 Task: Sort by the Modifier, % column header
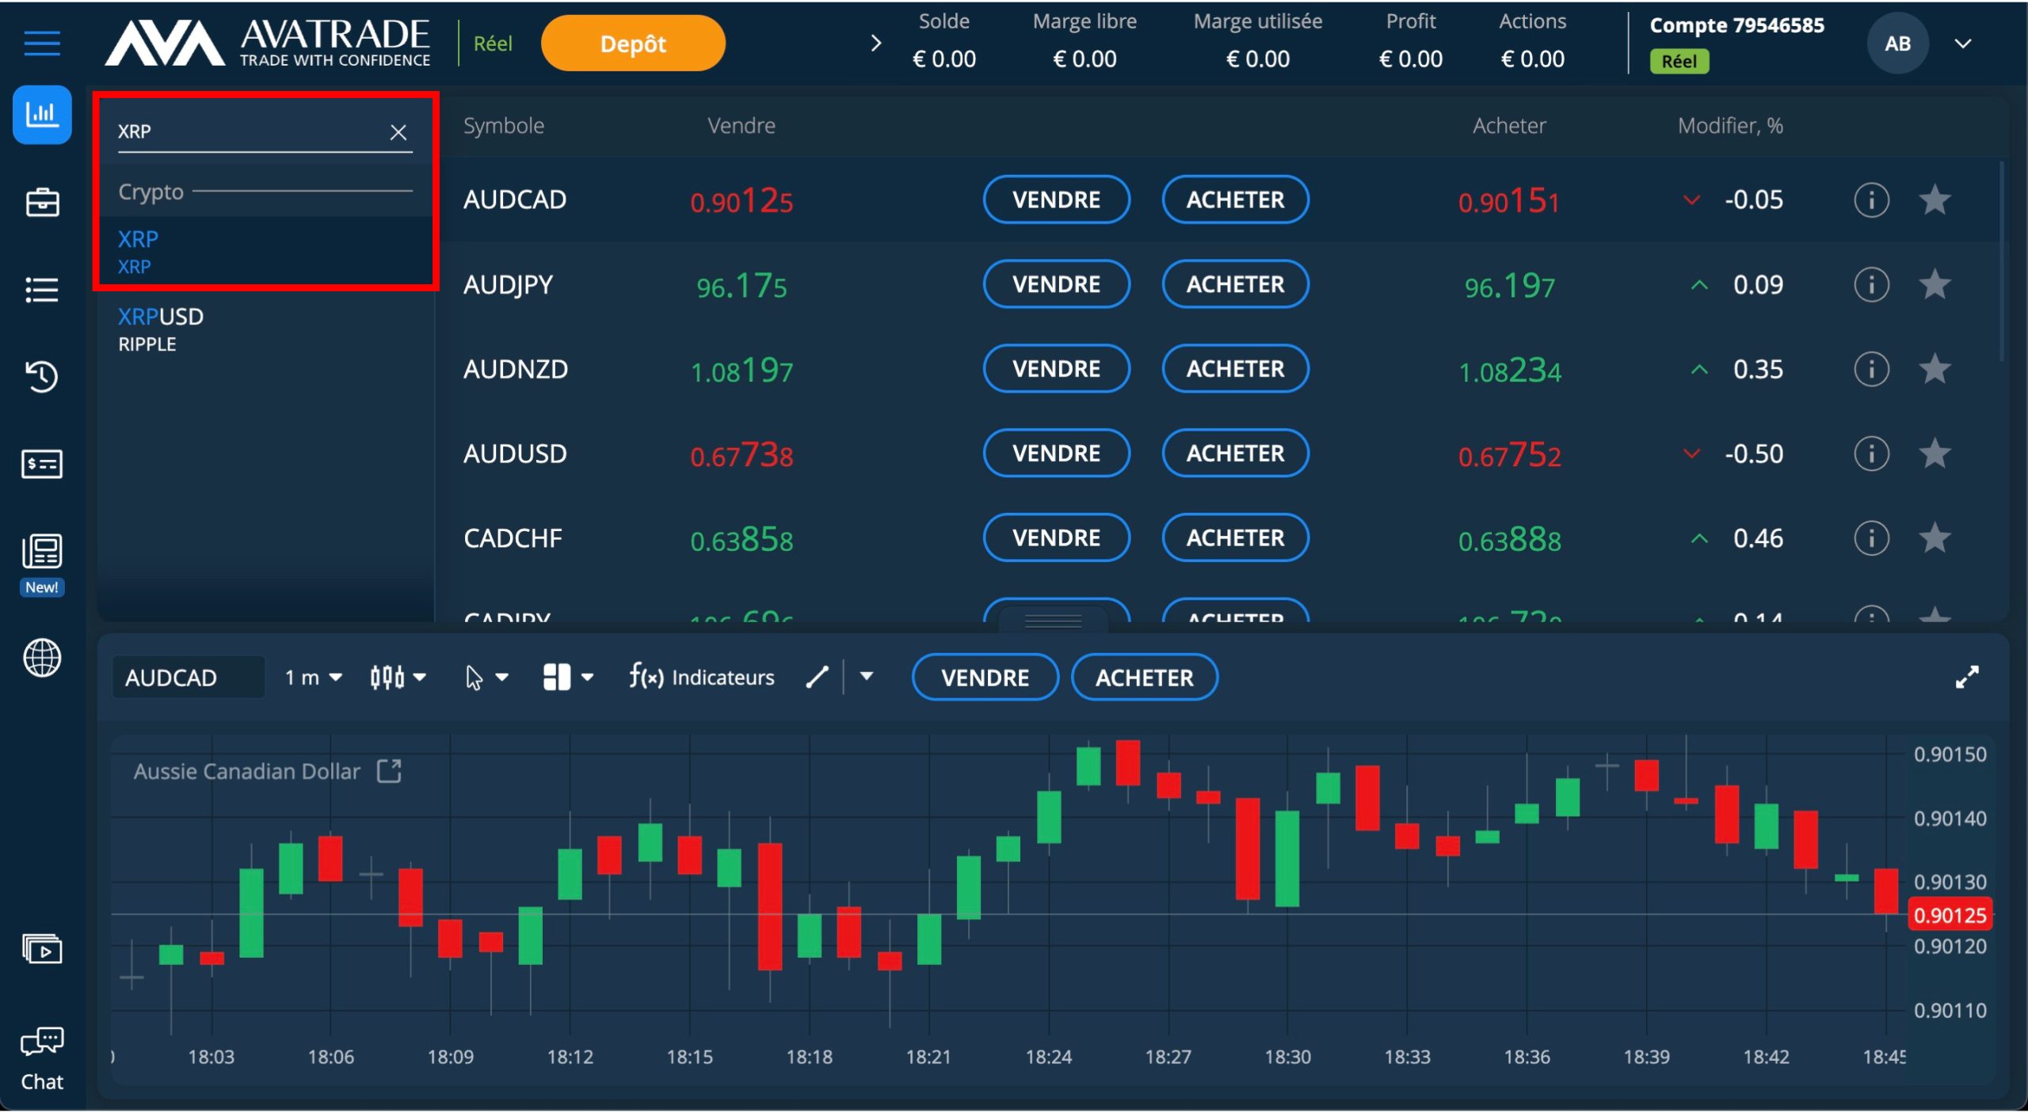point(1730,125)
